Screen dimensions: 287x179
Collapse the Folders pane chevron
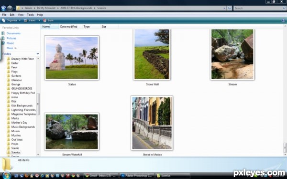click(38, 53)
